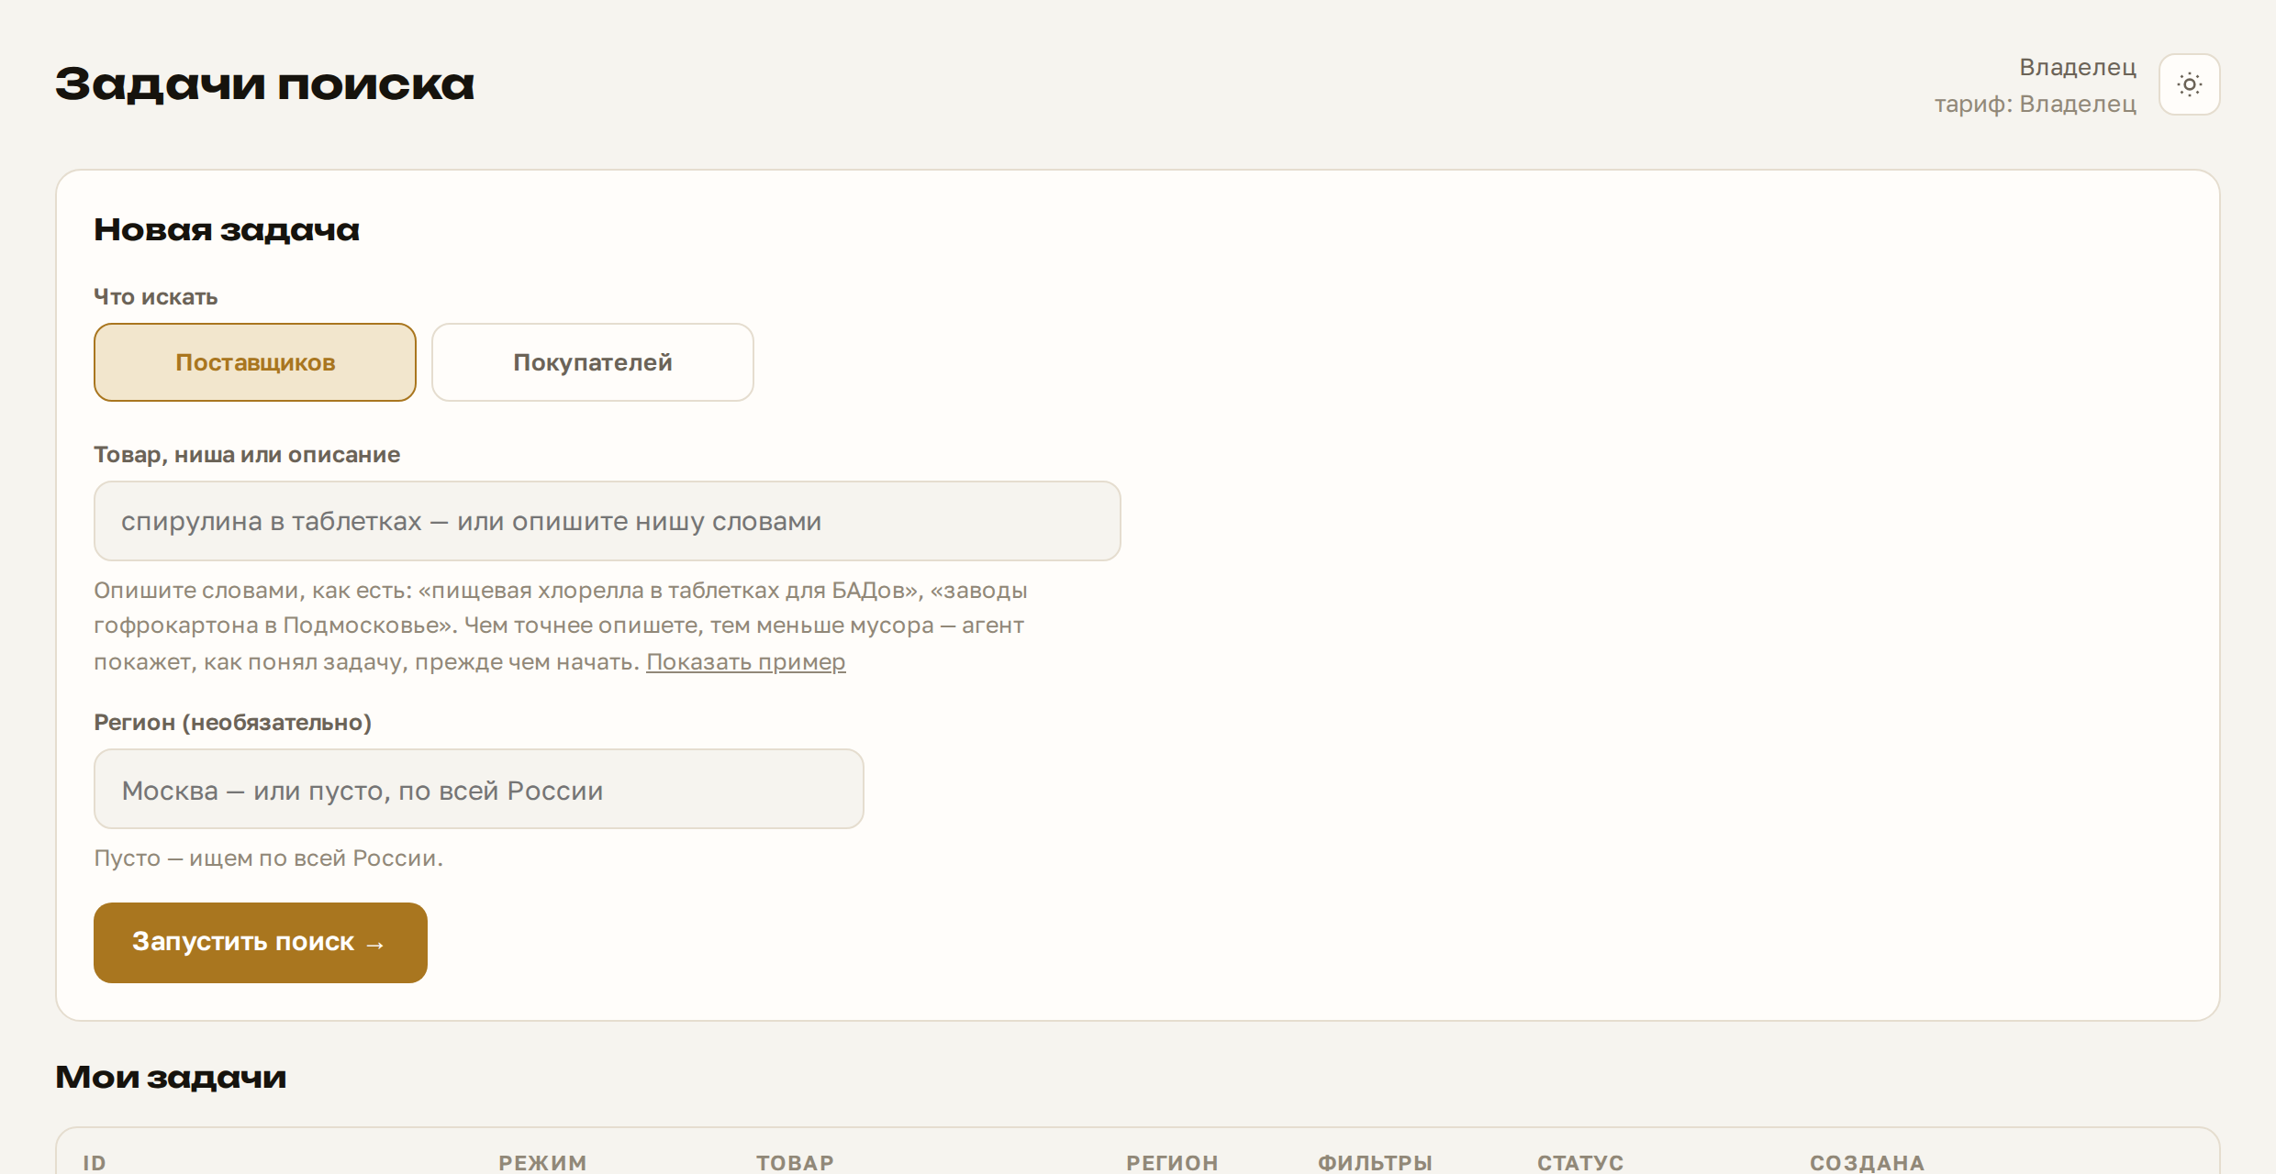Viewport: 2276px width, 1174px height.
Task: Click the Задачи поиска page title
Action: tap(265, 84)
